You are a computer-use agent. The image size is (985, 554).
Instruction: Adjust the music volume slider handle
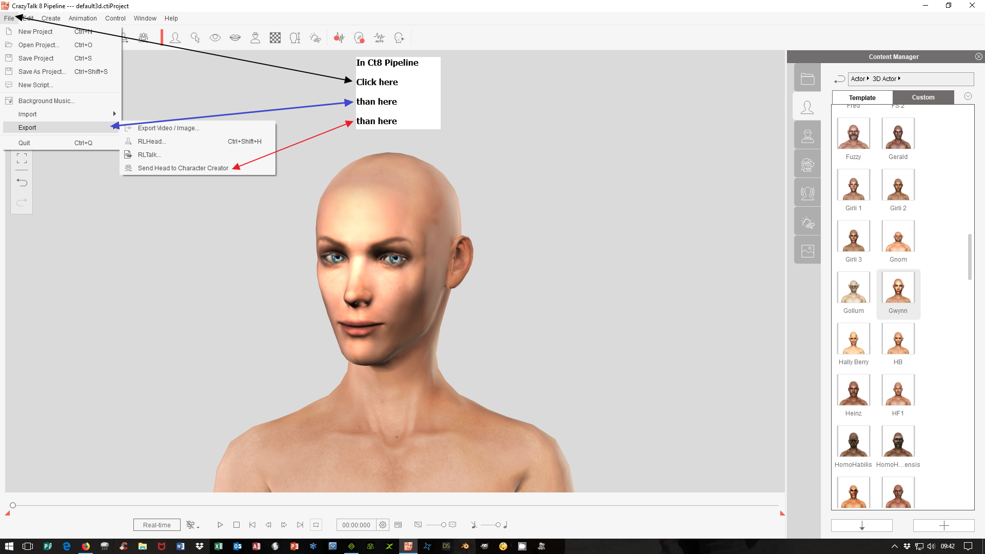pos(498,525)
